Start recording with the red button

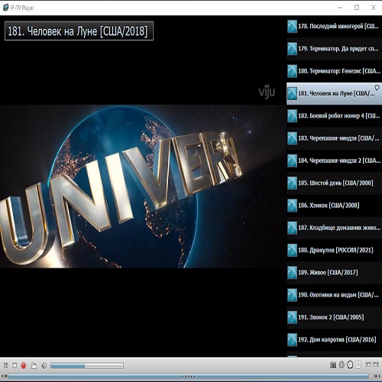(x=24, y=366)
